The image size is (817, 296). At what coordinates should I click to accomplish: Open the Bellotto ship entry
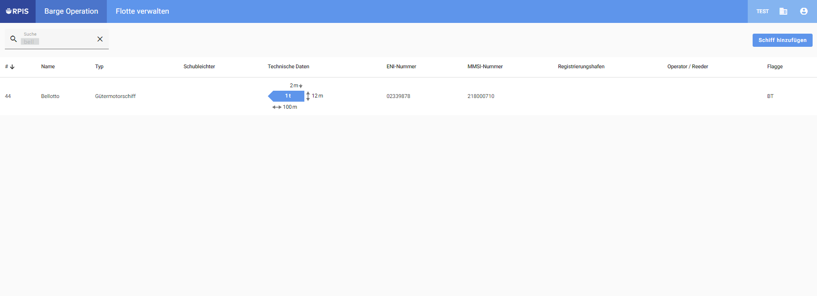pos(50,97)
